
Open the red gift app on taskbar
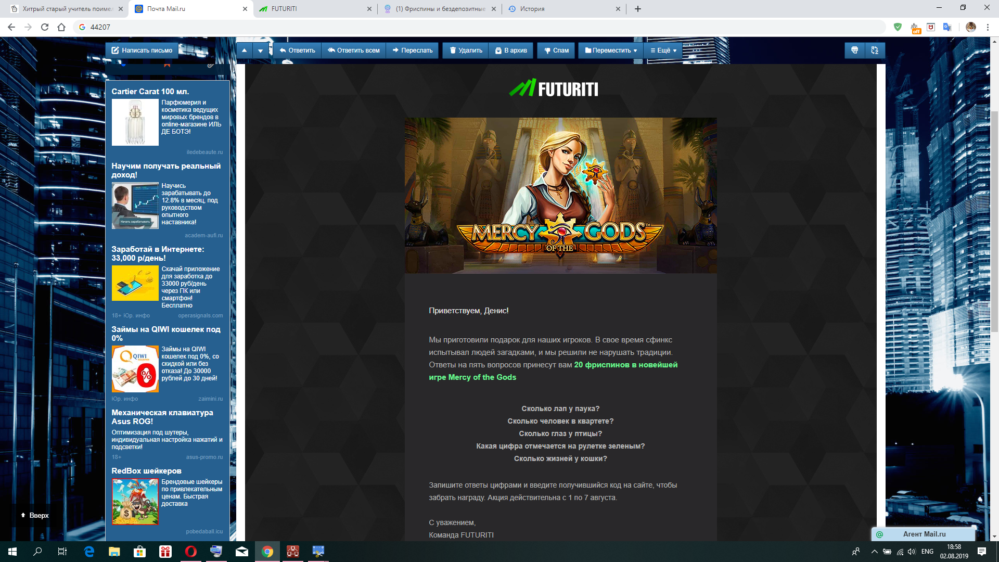[165, 552]
